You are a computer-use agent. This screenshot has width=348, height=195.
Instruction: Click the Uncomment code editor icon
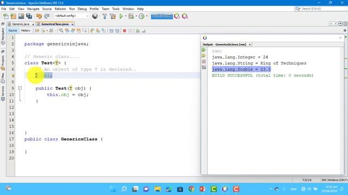pyautogui.click(x=144, y=31)
